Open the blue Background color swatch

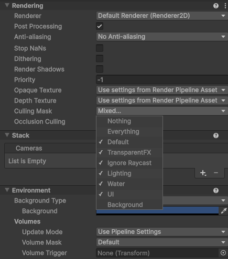tap(157, 211)
